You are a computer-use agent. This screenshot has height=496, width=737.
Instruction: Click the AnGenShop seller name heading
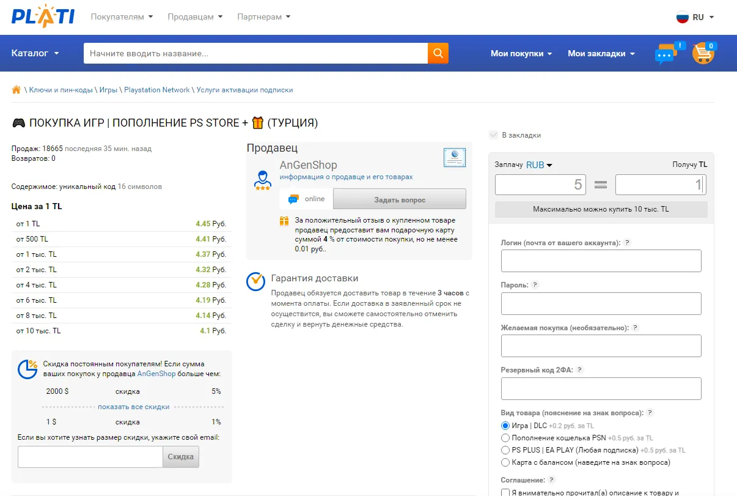pos(308,165)
